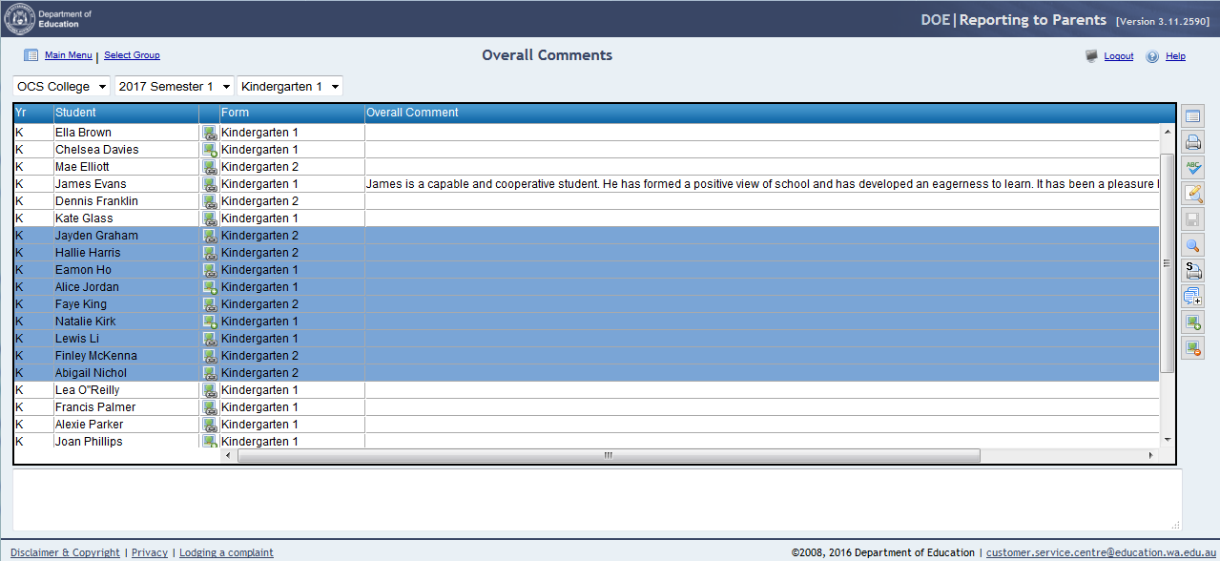Open the Kindergarten 1 class dropdown
1220x561 pixels.
tap(290, 87)
